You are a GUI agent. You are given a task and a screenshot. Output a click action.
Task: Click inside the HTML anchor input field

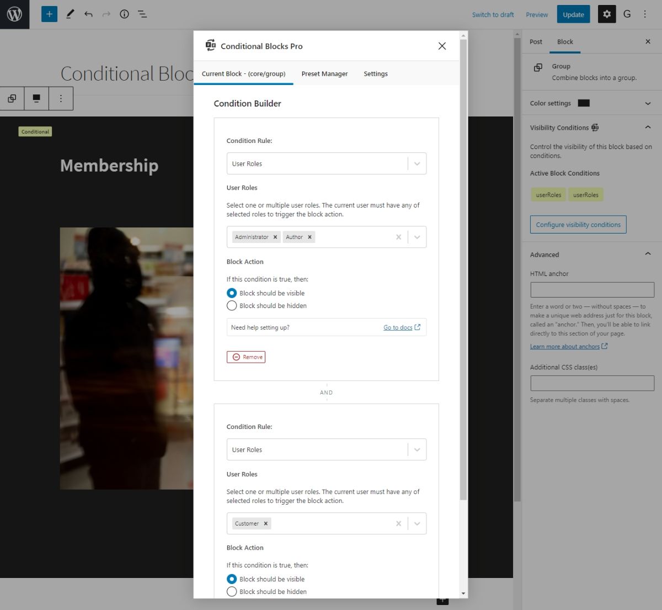pos(592,289)
